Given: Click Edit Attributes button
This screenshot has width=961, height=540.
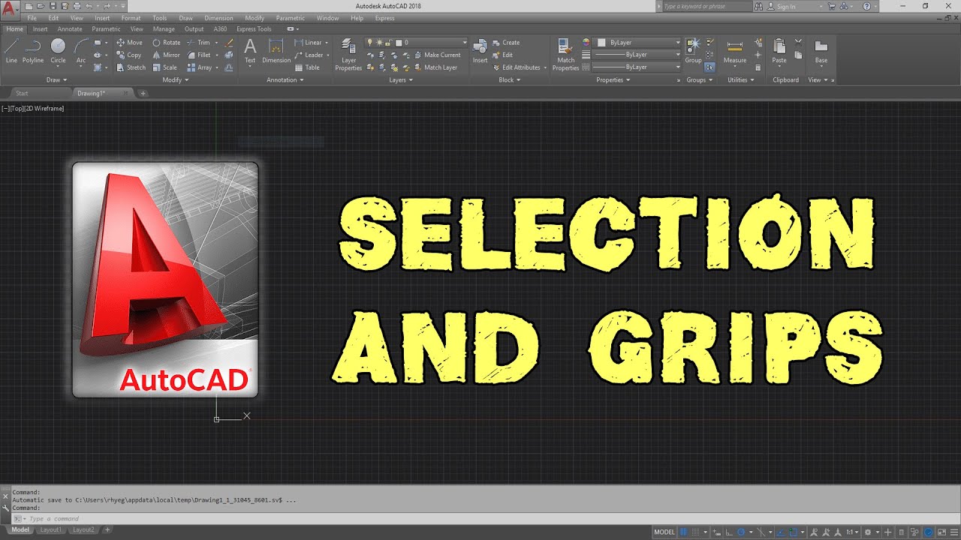Looking at the screenshot, I should click(516, 67).
